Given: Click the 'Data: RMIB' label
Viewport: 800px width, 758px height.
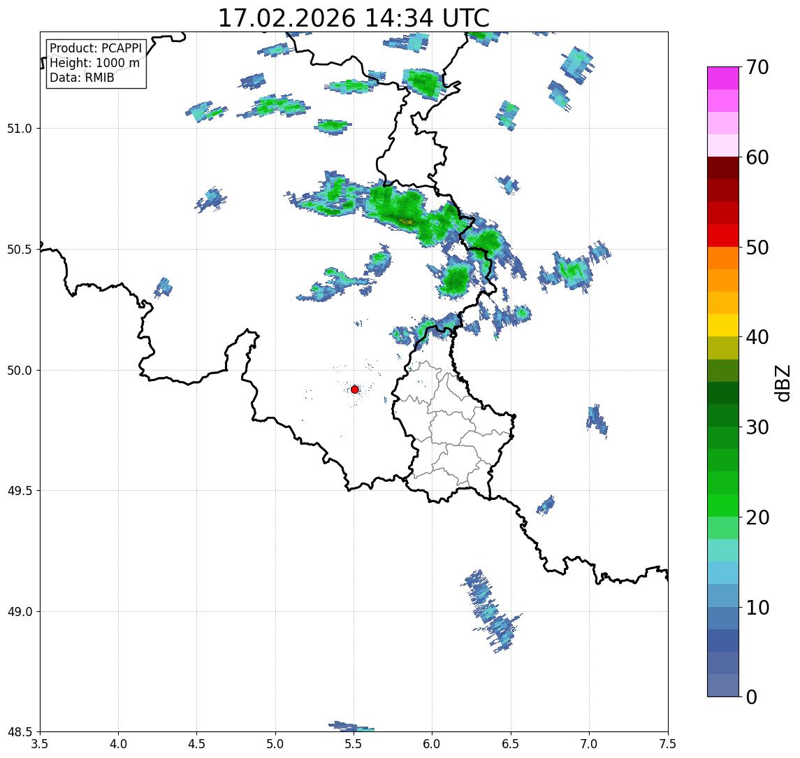Looking at the screenshot, I should [x=82, y=78].
